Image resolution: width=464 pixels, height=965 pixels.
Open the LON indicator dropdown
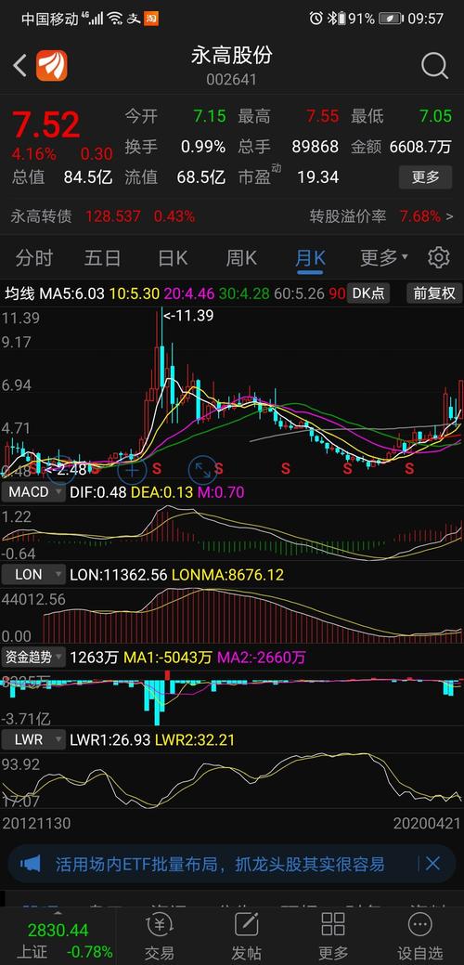point(32,575)
